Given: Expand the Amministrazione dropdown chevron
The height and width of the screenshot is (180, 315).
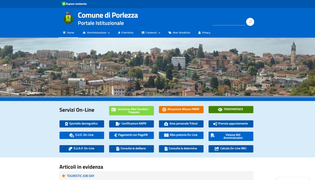Looking at the screenshot, I should (x=109, y=33).
